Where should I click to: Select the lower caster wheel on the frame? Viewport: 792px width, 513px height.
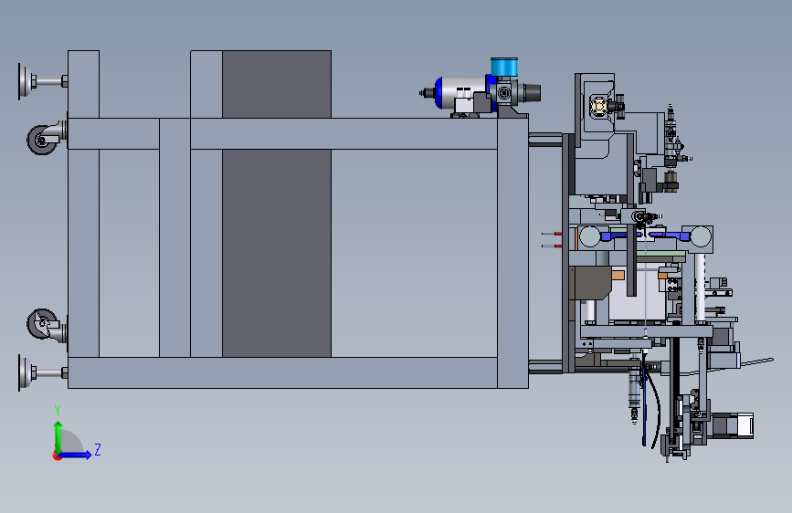pos(41,324)
